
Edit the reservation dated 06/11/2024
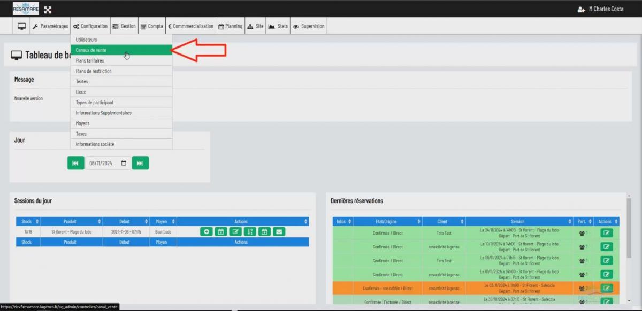[606, 261]
